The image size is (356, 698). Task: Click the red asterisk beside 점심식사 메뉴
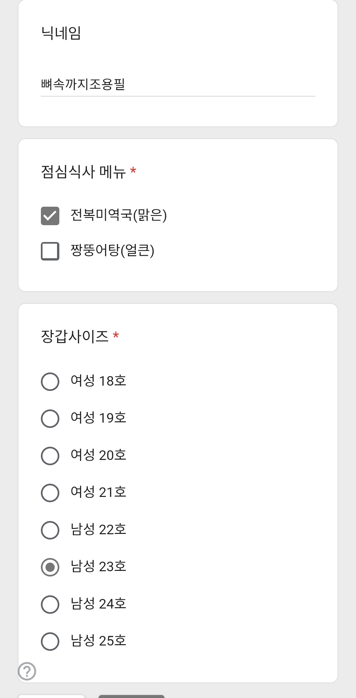tap(133, 171)
